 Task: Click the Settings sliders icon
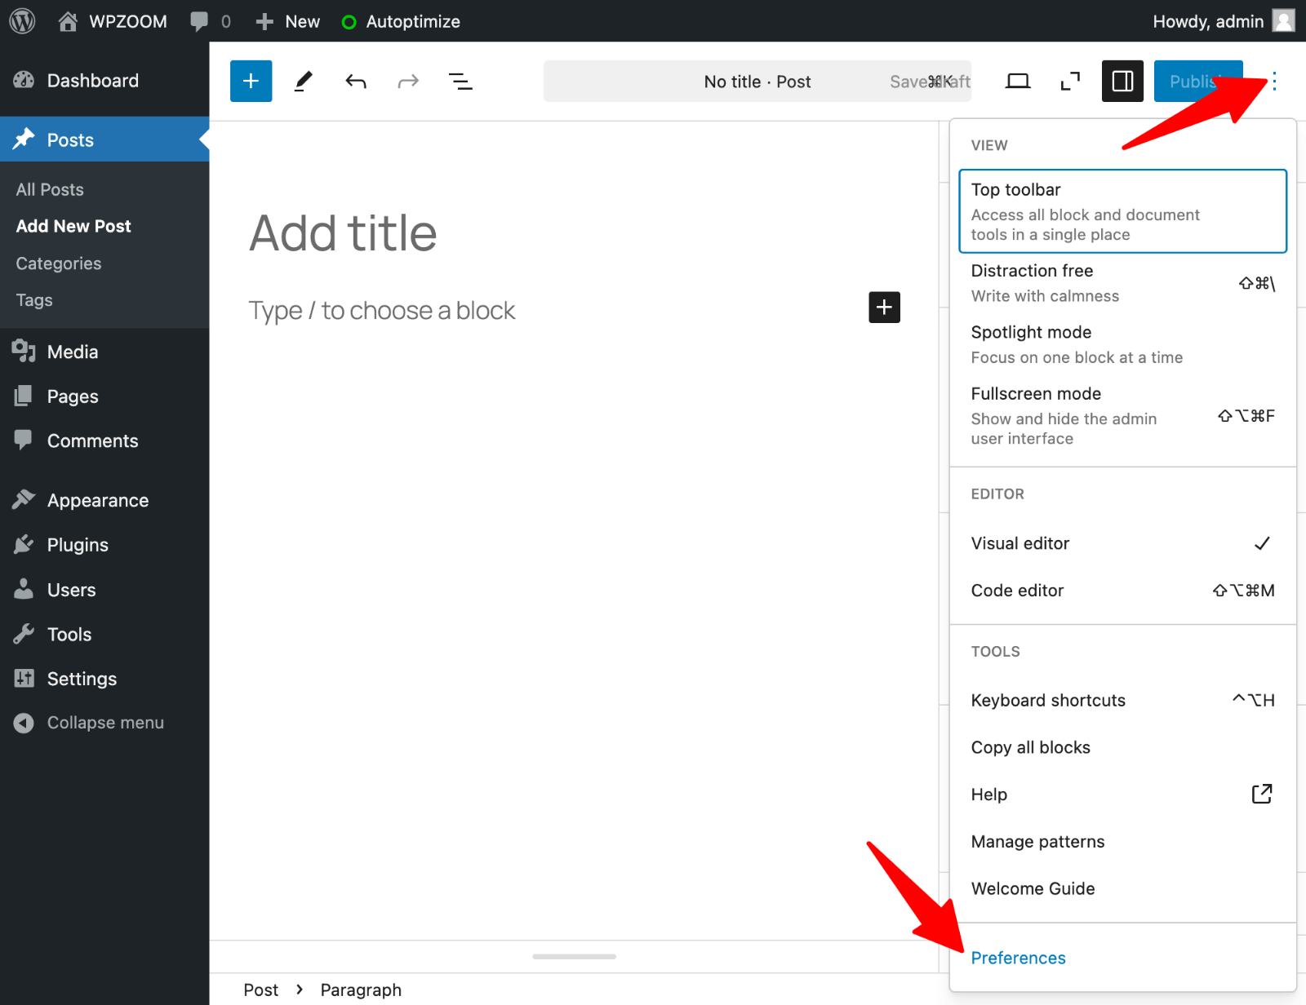24,678
